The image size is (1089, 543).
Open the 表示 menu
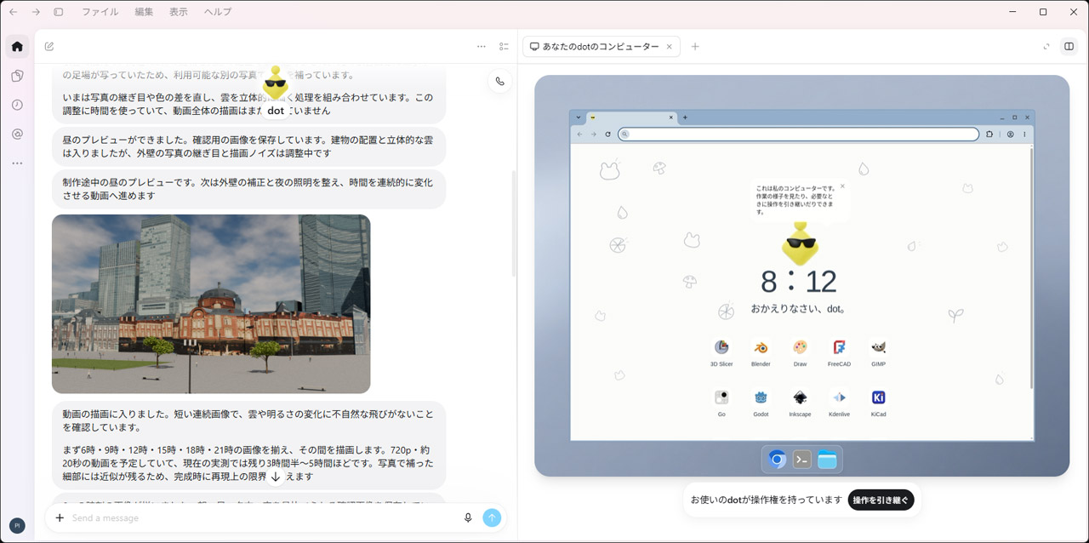[179, 12]
